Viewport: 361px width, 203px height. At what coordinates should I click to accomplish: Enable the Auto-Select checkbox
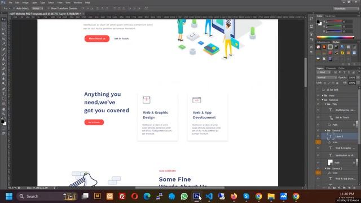coord(14,8)
